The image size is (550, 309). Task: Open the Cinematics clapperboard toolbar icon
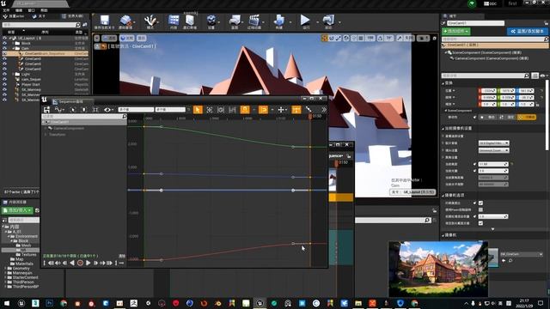click(x=254, y=21)
